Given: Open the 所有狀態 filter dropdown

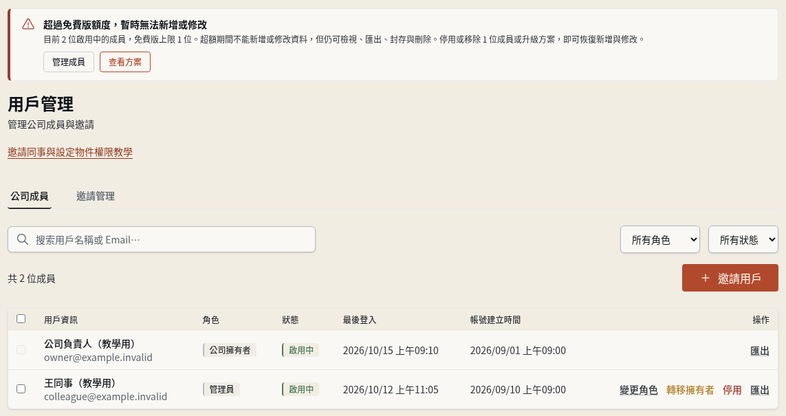Looking at the screenshot, I should tap(743, 239).
